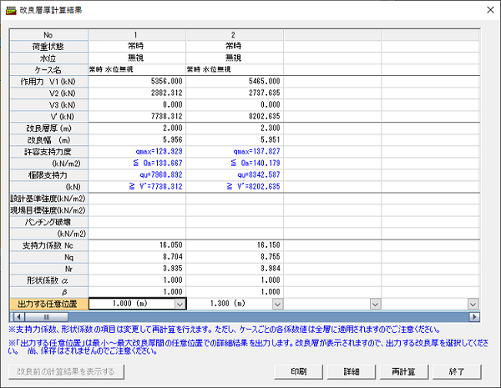Viewport: 501px width, 388px height.
Task: Click 終了 to exit the dialog
Action: [x=457, y=370]
